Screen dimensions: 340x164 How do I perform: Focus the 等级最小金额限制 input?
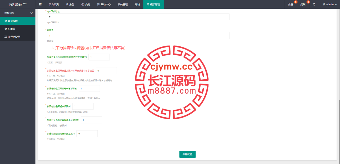click(x=91, y=120)
